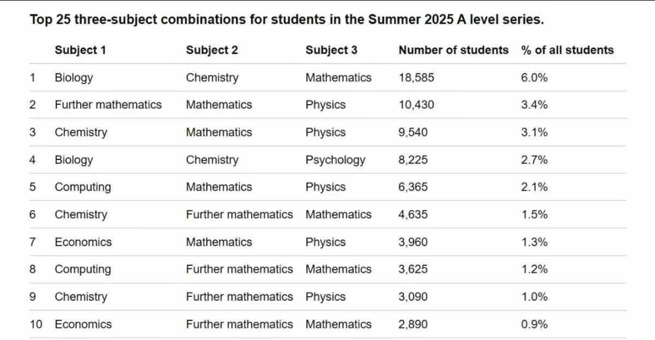This screenshot has width=655, height=340.
Task: Click the 2.7% percentage value
Action: [534, 160]
